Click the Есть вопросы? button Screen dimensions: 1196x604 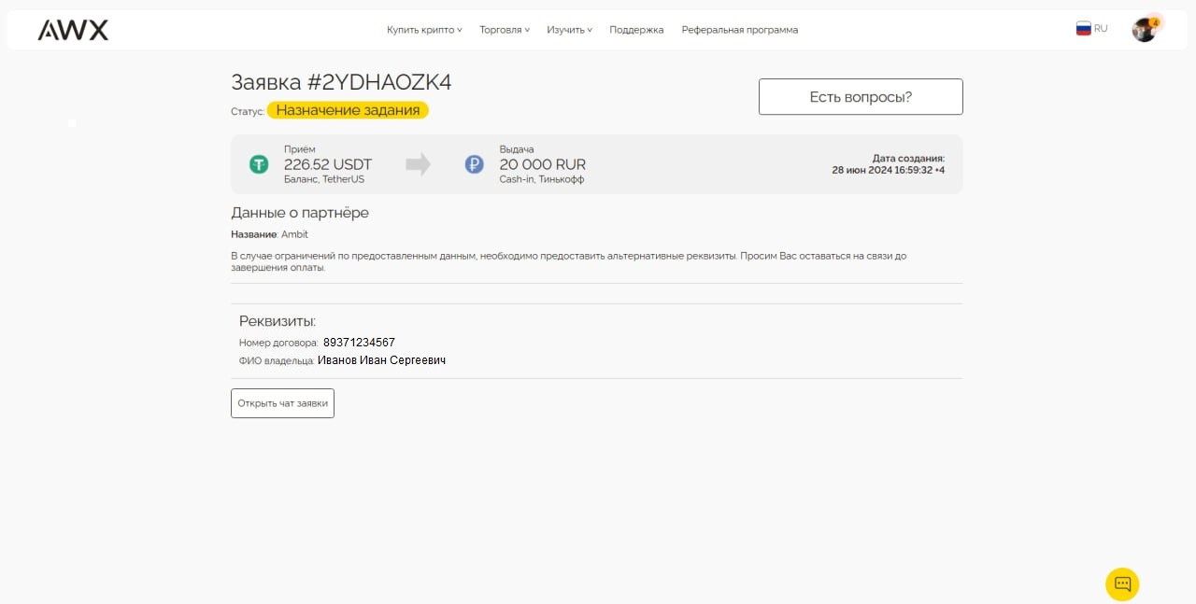point(860,97)
